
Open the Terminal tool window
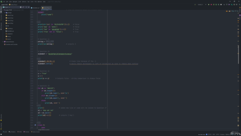26,132
